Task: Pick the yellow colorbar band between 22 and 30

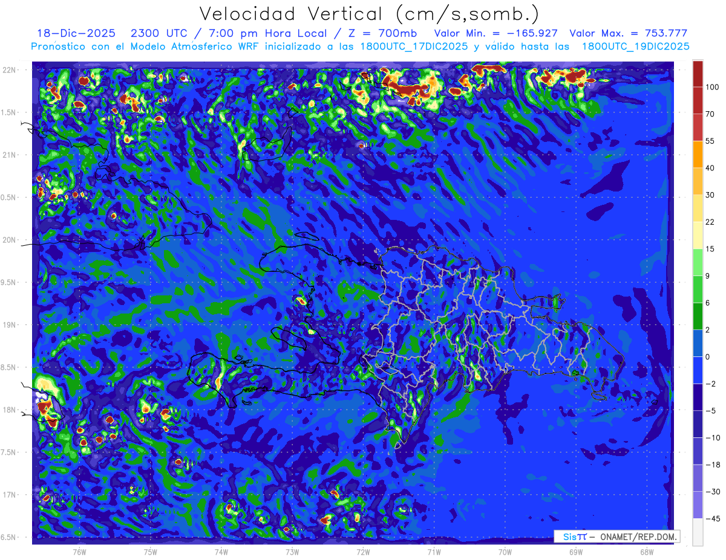Action: [x=698, y=208]
